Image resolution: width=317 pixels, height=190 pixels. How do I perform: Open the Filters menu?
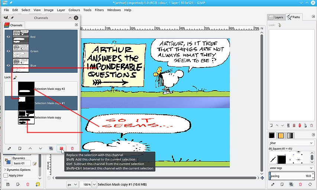tap(99, 10)
